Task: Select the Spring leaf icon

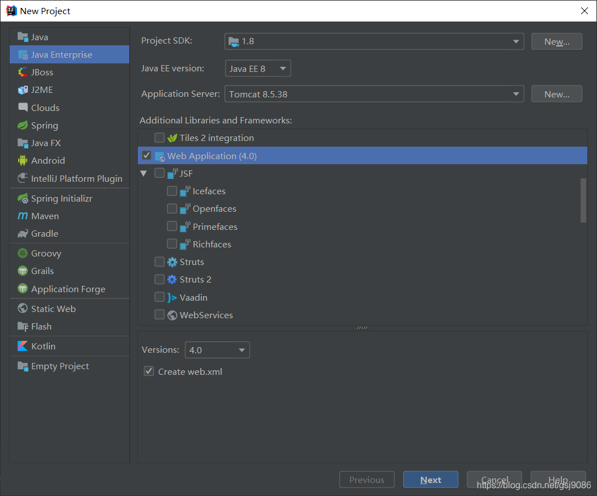Action: [x=23, y=125]
